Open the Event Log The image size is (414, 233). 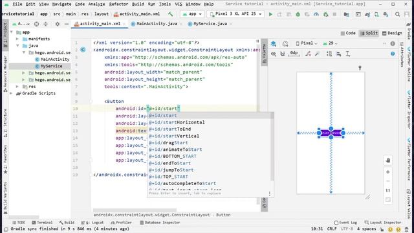pos(345,223)
